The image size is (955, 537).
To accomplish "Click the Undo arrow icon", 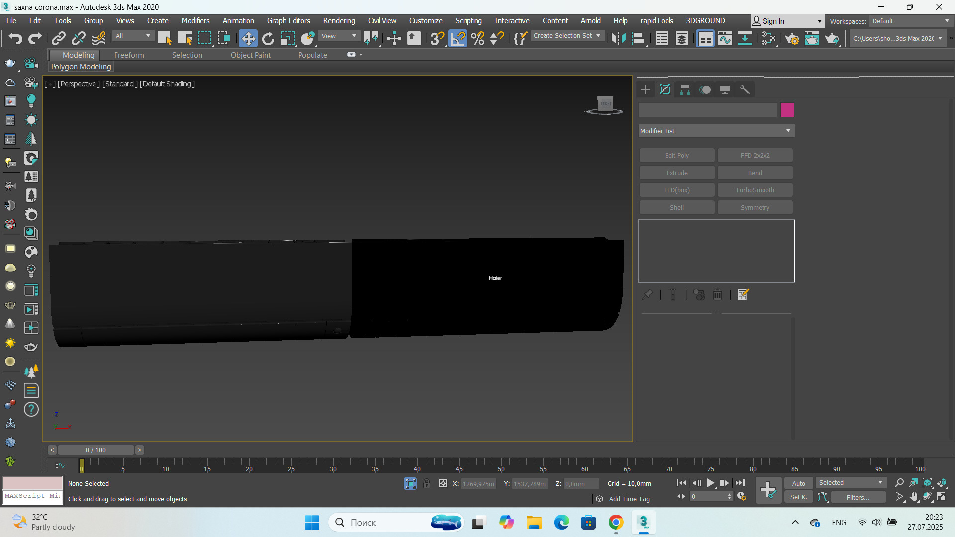I will click(x=15, y=38).
